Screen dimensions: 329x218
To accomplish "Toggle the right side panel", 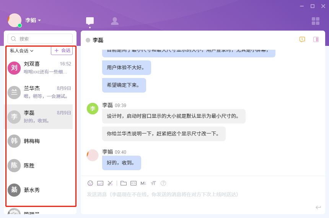I will click(x=316, y=39).
